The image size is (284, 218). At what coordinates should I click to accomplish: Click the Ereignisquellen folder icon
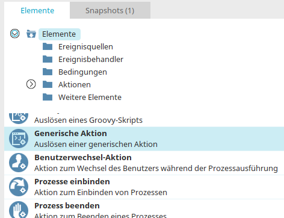pyautogui.click(x=48, y=46)
